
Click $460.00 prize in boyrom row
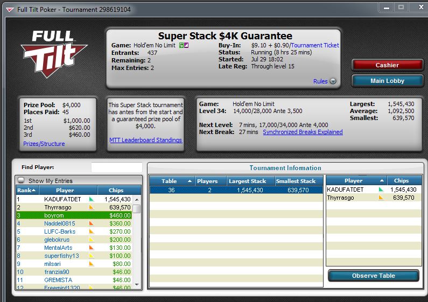pyautogui.click(x=120, y=215)
